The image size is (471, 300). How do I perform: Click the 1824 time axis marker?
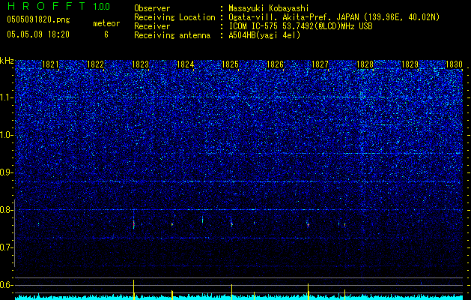point(186,64)
